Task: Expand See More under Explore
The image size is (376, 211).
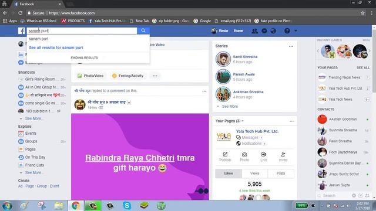Action: (x=35, y=173)
